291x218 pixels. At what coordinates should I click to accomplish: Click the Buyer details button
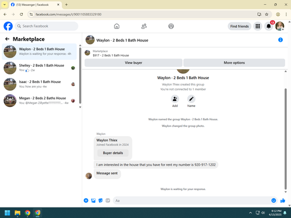pos(113,153)
